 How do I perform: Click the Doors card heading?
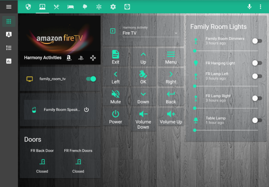[33, 139]
